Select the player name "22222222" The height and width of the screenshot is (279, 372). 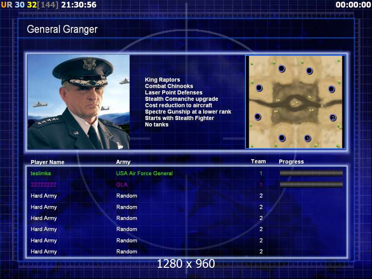[43, 185]
